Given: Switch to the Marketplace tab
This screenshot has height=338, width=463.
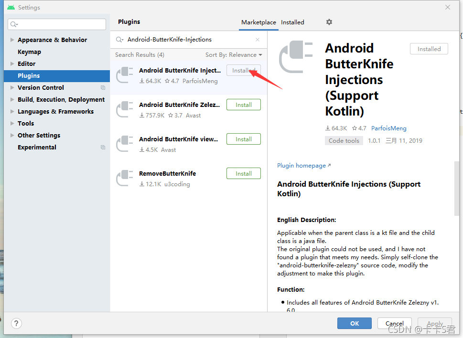Looking at the screenshot, I should coord(258,22).
